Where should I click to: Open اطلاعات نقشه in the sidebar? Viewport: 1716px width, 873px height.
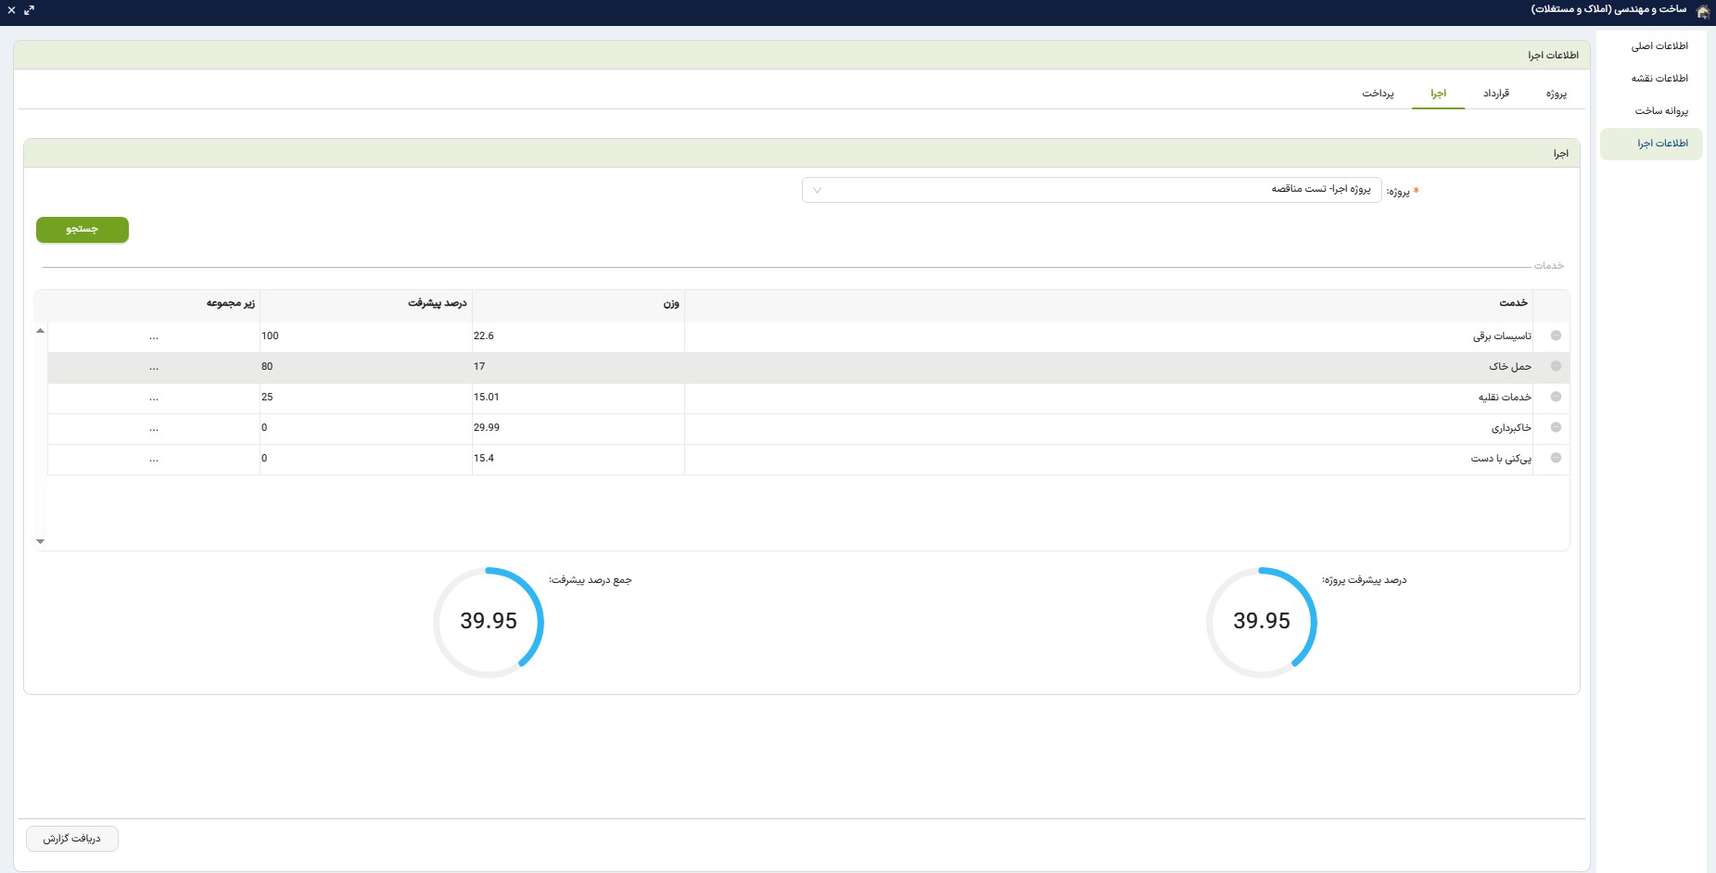[x=1659, y=79]
